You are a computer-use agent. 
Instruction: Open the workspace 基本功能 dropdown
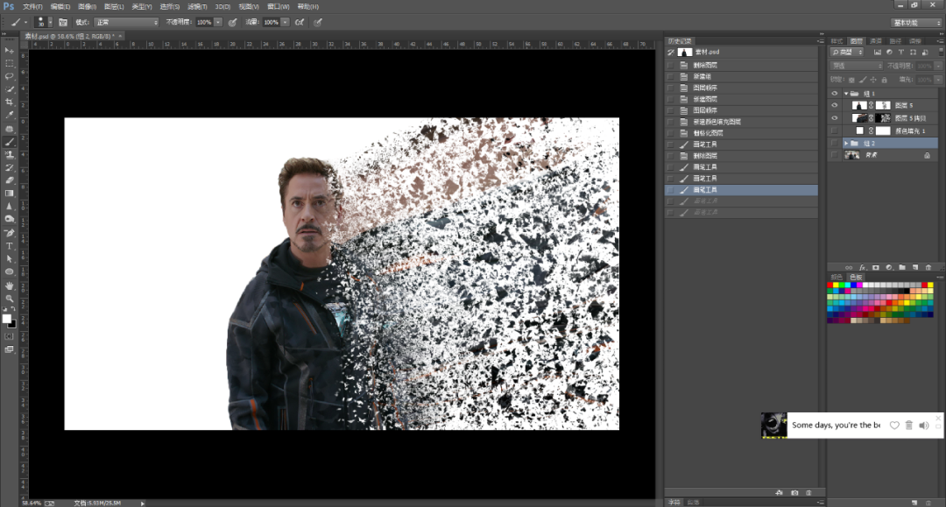(916, 22)
